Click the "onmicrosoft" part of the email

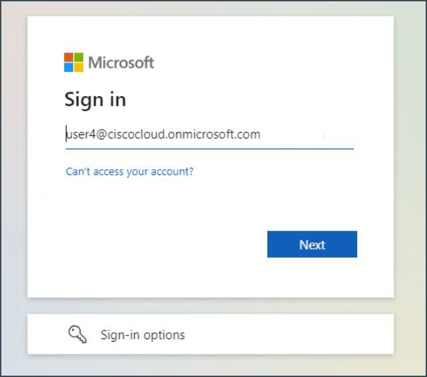pyautogui.click(x=197, y=135)
